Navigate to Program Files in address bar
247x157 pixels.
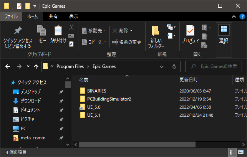[70, 66]
